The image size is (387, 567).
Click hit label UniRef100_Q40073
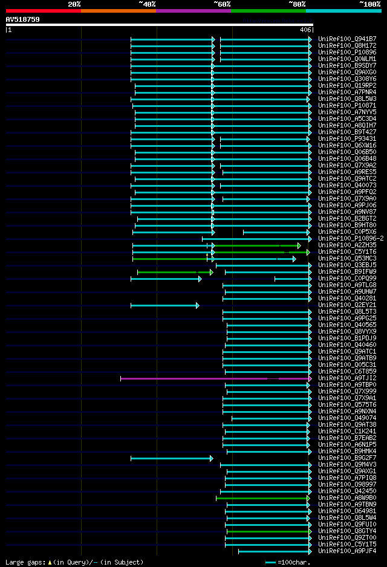click(347, 185)
